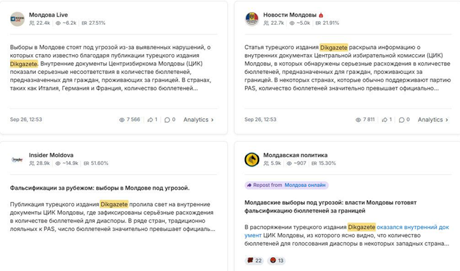Expand Analytics on the Молдова Live post

click(198, 120)
